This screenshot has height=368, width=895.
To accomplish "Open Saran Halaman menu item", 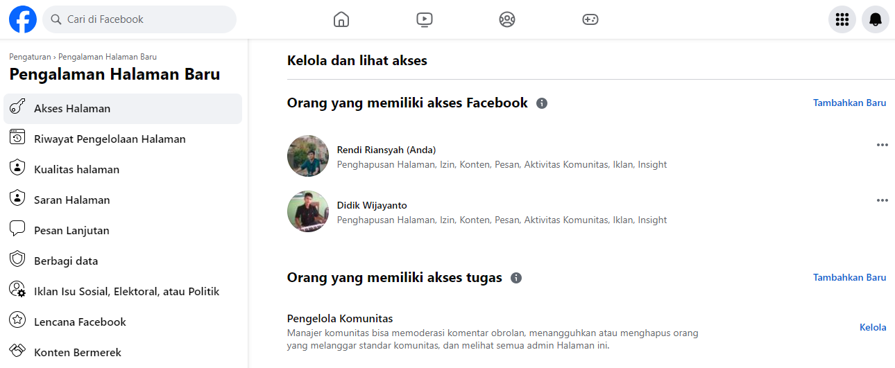I will point(123,200).
